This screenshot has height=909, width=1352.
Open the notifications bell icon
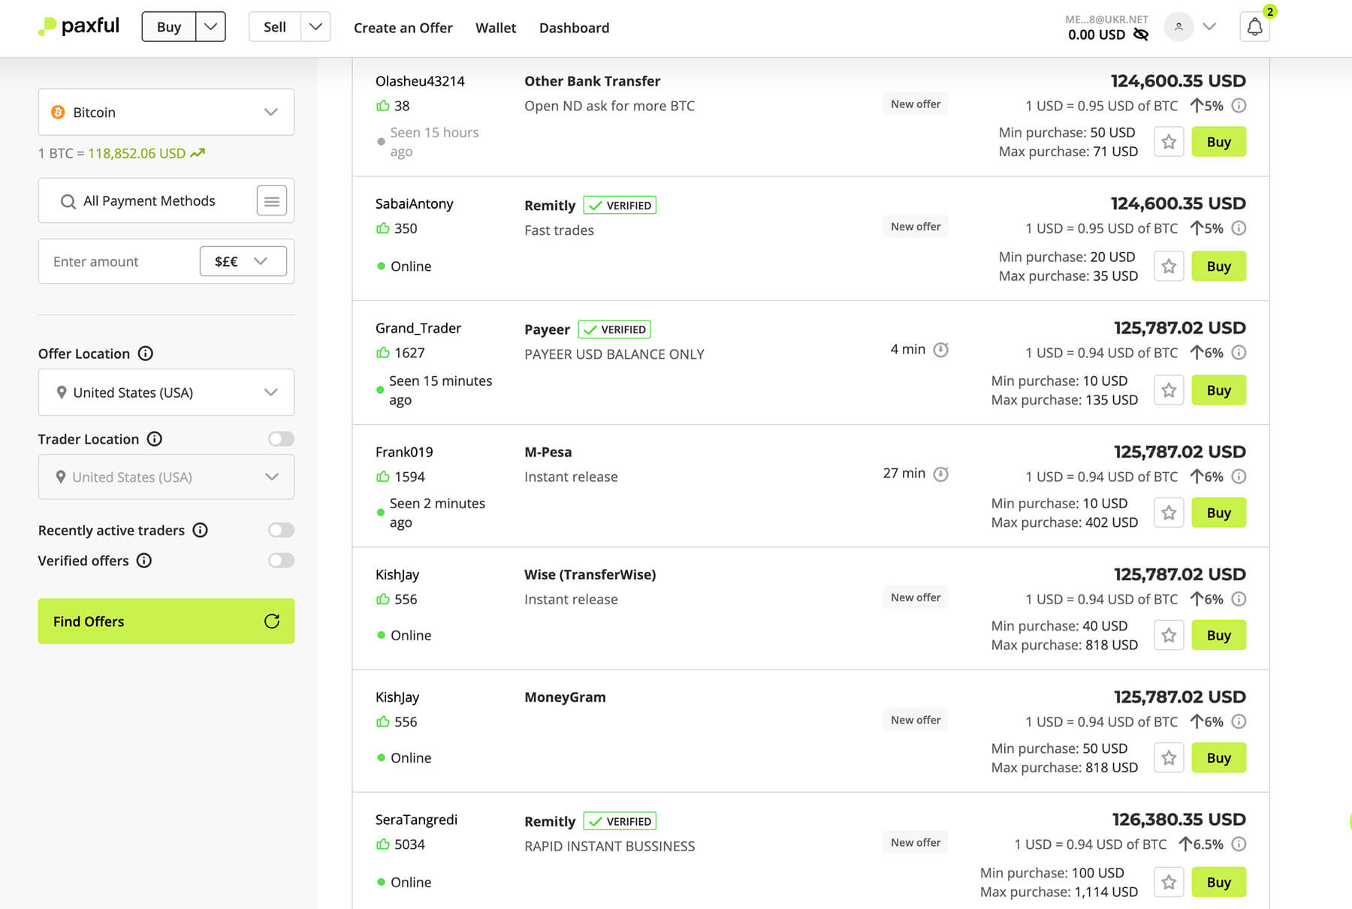[1254, 28]
